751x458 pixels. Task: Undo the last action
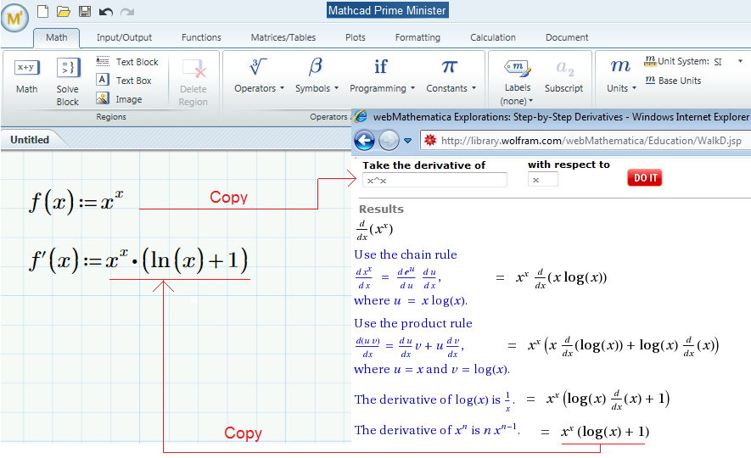(105, 12)
